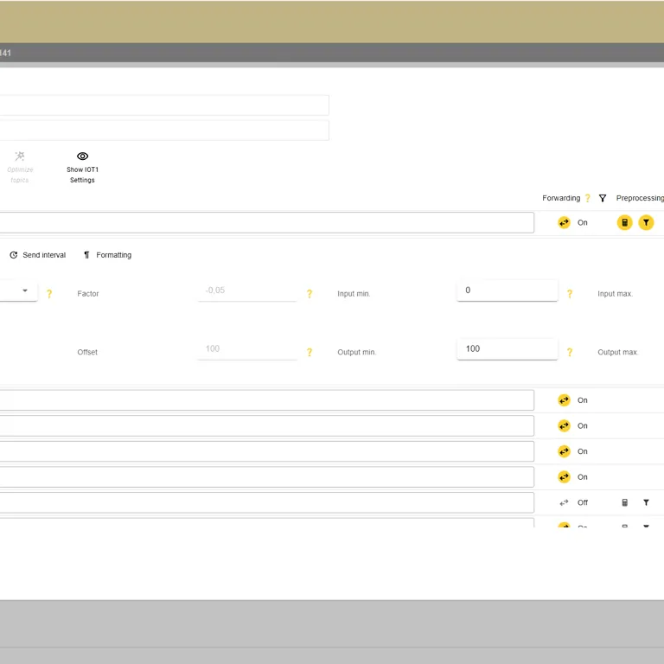Screen dimensions: 664x664
Task: Click the upper blank field above Optimize topics
Action: coord(164,105)
